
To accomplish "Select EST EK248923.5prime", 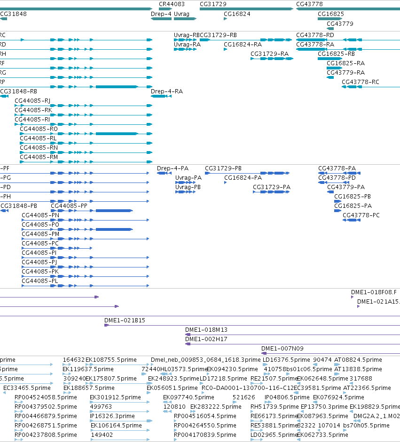I will point(173,379).
